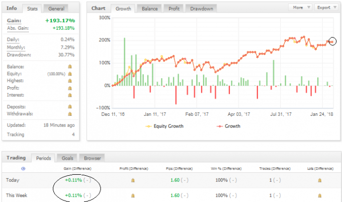
Task: Click the Today profit lock icon
Action: point(133,180)
